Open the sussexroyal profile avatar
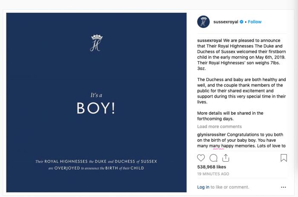The width and height of the screenshot is (298, 197). tap(203, 22)
